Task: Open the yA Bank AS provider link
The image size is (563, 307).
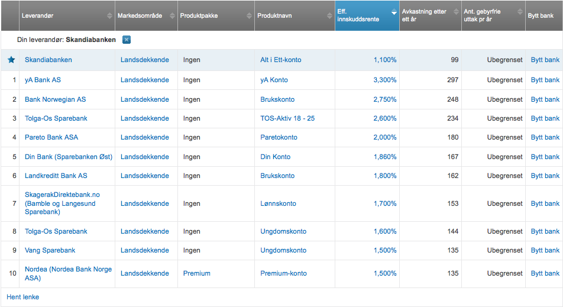Action: [x=43, y=80]
